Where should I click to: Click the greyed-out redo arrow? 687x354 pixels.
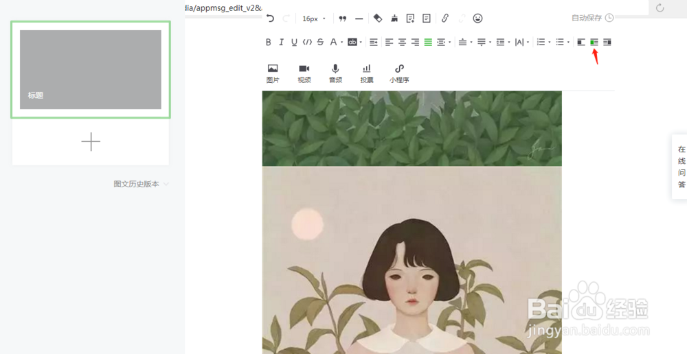[286, 19]
